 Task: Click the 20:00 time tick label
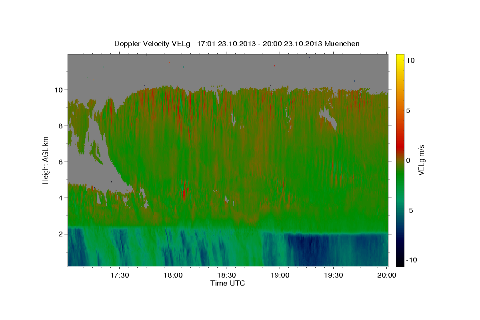[386, 275]
